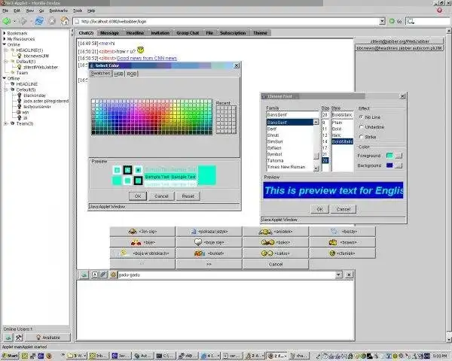The image size is (452, 361).
Task: Insert the 'brawo' emoticon
Action: click(343, 242)
